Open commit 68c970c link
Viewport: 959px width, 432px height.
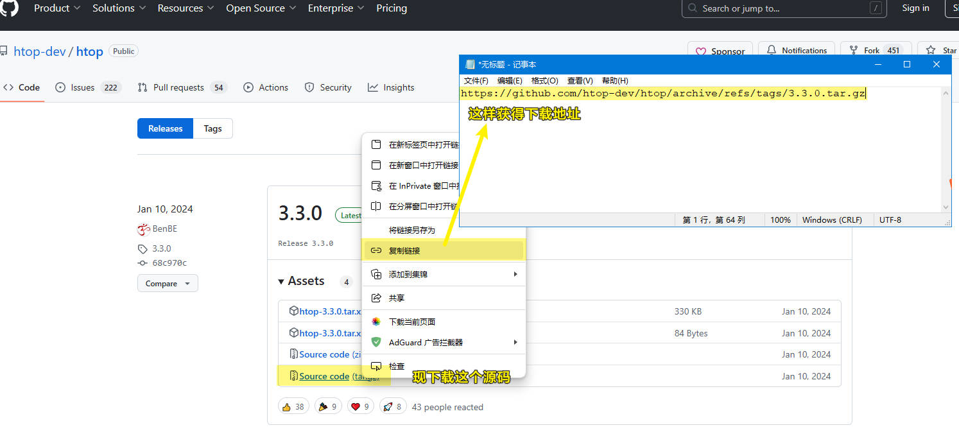pyautogui.click(x=169, y=263)
